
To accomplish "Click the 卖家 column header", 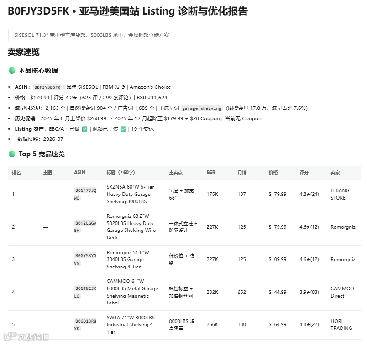I will 335,173.
